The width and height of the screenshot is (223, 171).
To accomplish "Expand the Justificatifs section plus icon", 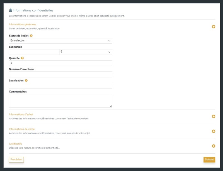I will [x=214, y=146].
